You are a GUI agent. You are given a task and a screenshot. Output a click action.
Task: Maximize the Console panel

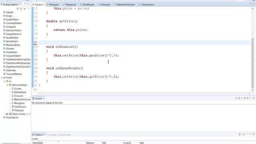point(254,98)
